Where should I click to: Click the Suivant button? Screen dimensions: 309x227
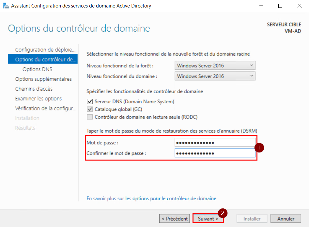(208, 219)
